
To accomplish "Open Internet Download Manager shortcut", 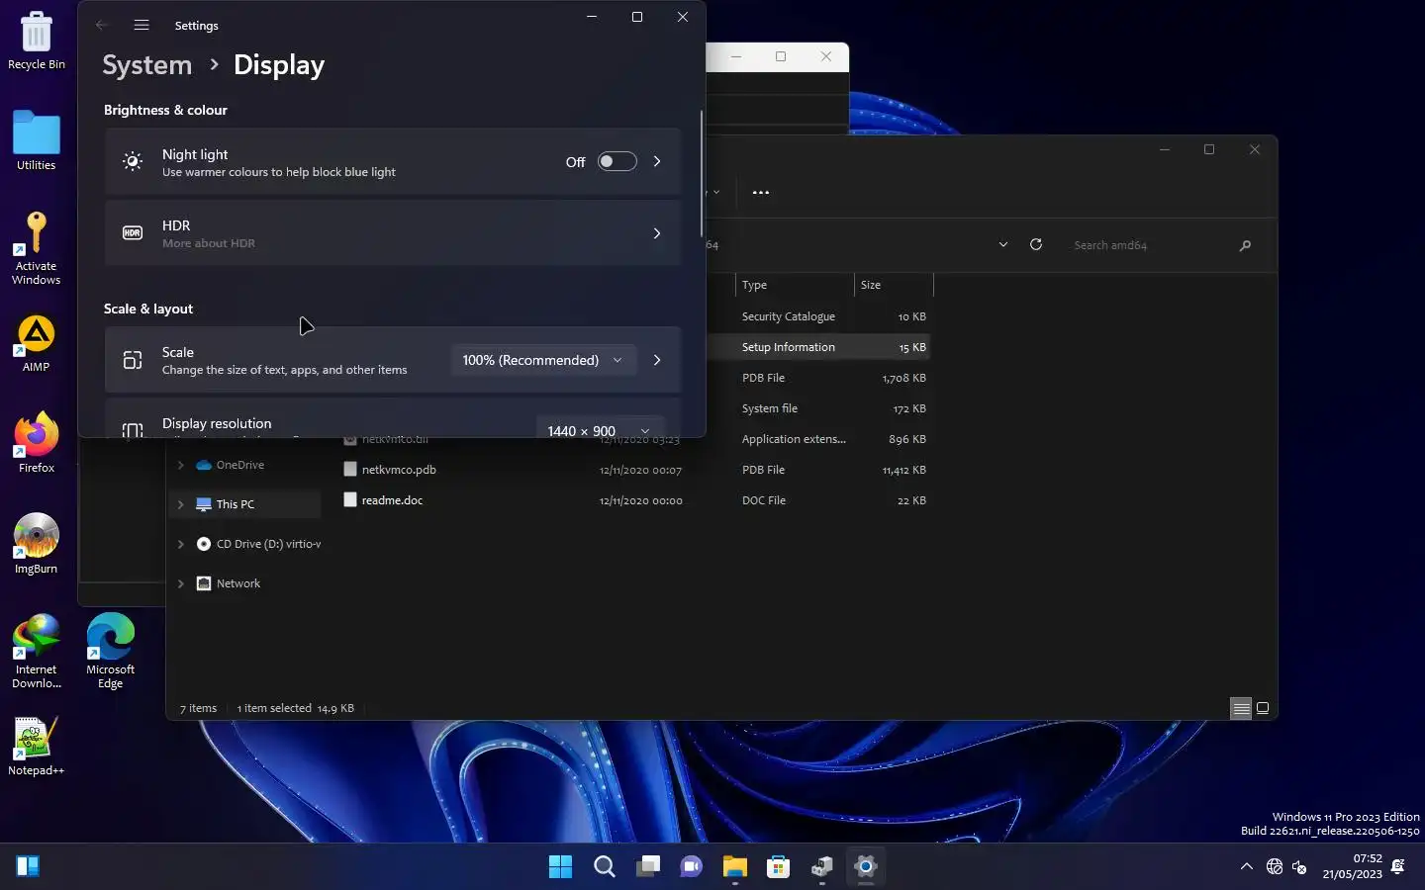I will pyautogui.click(x=37, y=651).
